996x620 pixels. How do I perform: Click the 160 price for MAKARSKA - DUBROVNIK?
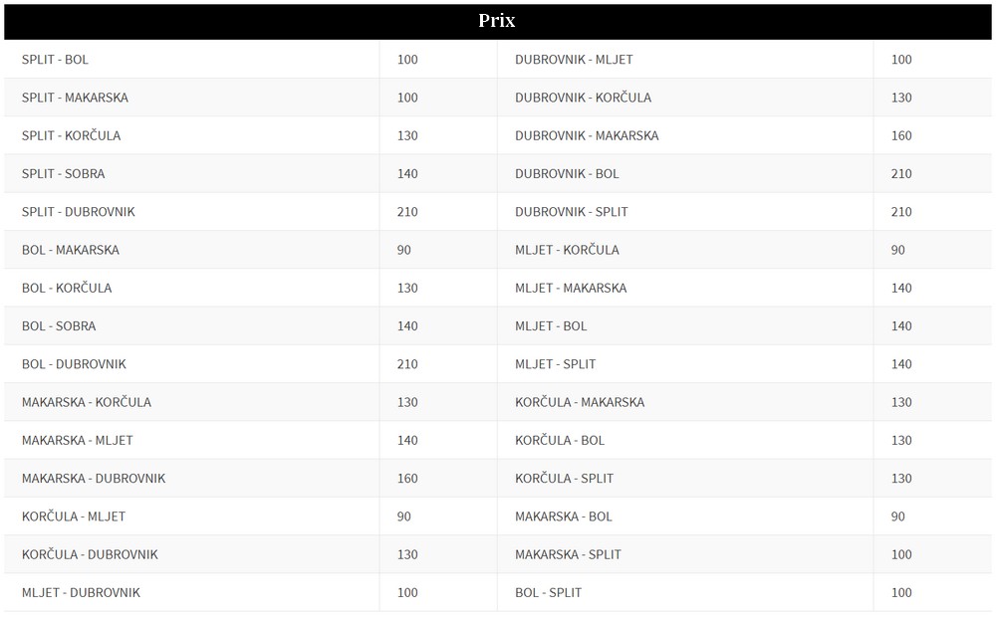point(407,479)
